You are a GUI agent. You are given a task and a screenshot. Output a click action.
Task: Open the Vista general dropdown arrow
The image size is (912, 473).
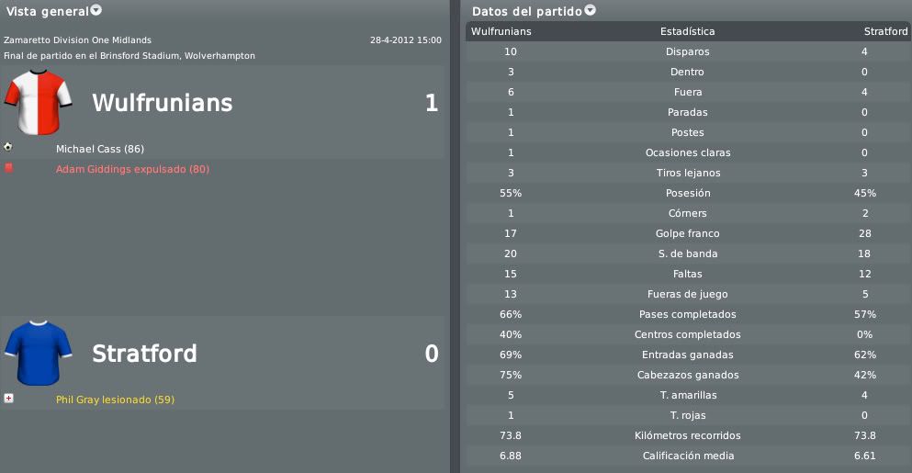96,10
